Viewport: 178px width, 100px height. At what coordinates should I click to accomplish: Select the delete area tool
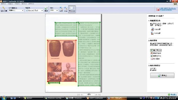(x=155, y=59)
